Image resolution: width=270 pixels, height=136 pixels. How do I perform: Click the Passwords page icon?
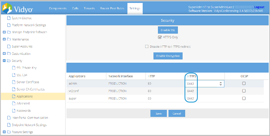14,110
